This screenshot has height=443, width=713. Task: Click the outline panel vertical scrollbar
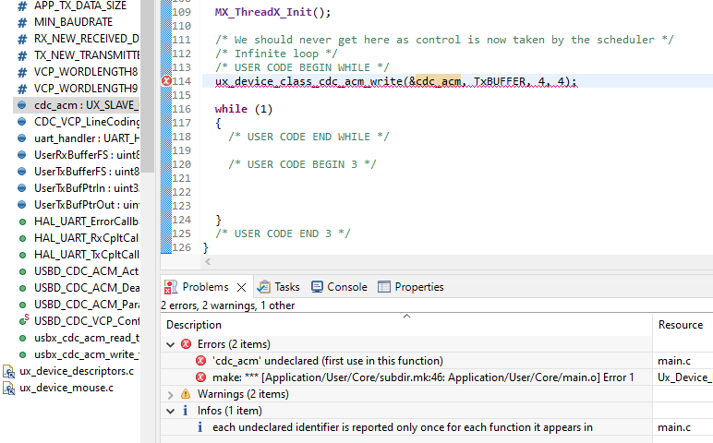pyautogui.click(x=147, y=87)
